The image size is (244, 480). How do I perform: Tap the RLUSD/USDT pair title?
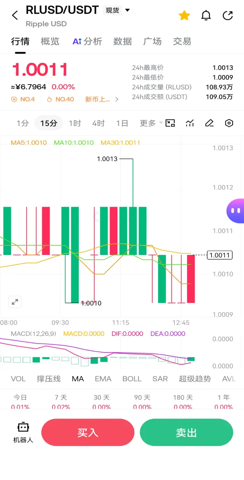[62, 10]
